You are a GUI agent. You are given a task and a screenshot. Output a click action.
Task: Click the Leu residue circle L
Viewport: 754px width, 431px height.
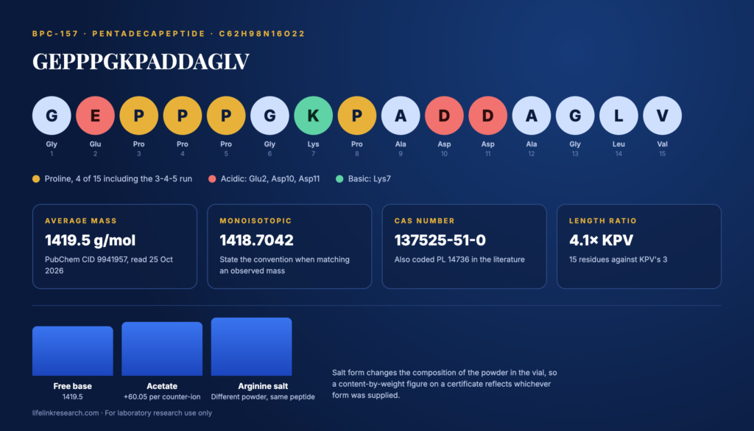click(x=619, y=116)
